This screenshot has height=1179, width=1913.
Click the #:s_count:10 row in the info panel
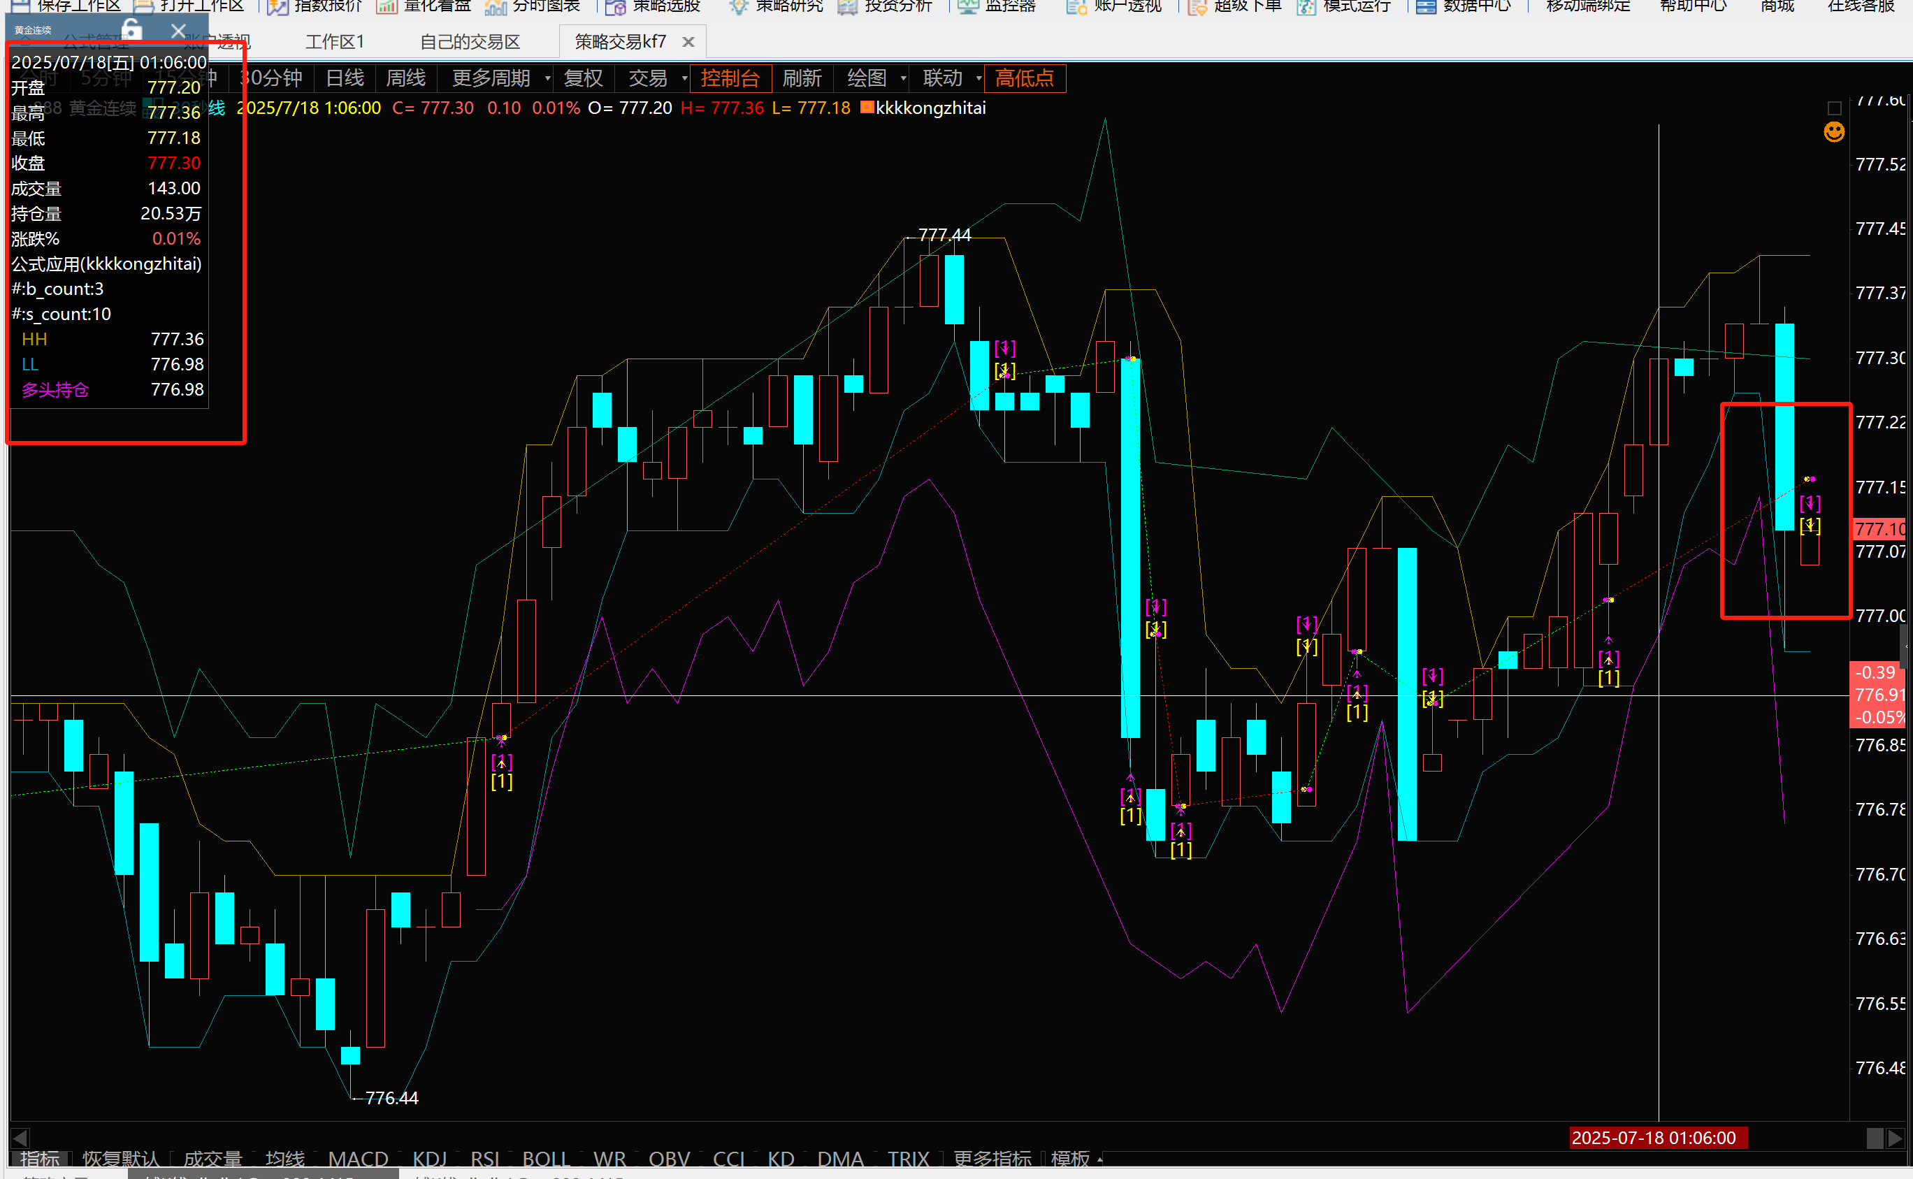pos(110,314)
